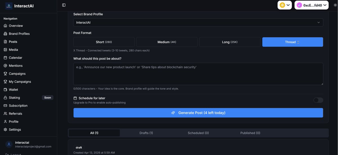Select Short (280) post format
The image size is (338, 155).
[x=104, y=42]
